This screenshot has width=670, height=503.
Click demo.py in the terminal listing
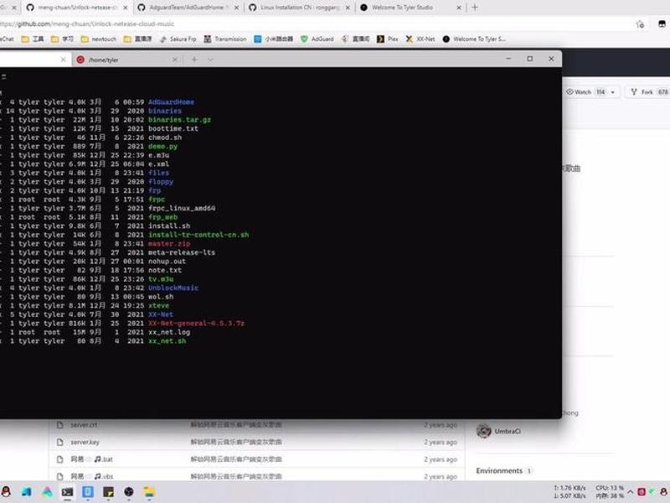pyautogui.click(x=162, y=146)
